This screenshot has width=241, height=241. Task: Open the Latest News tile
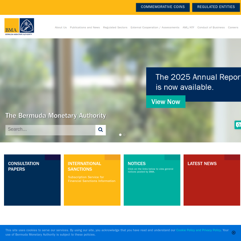point(212,180)
